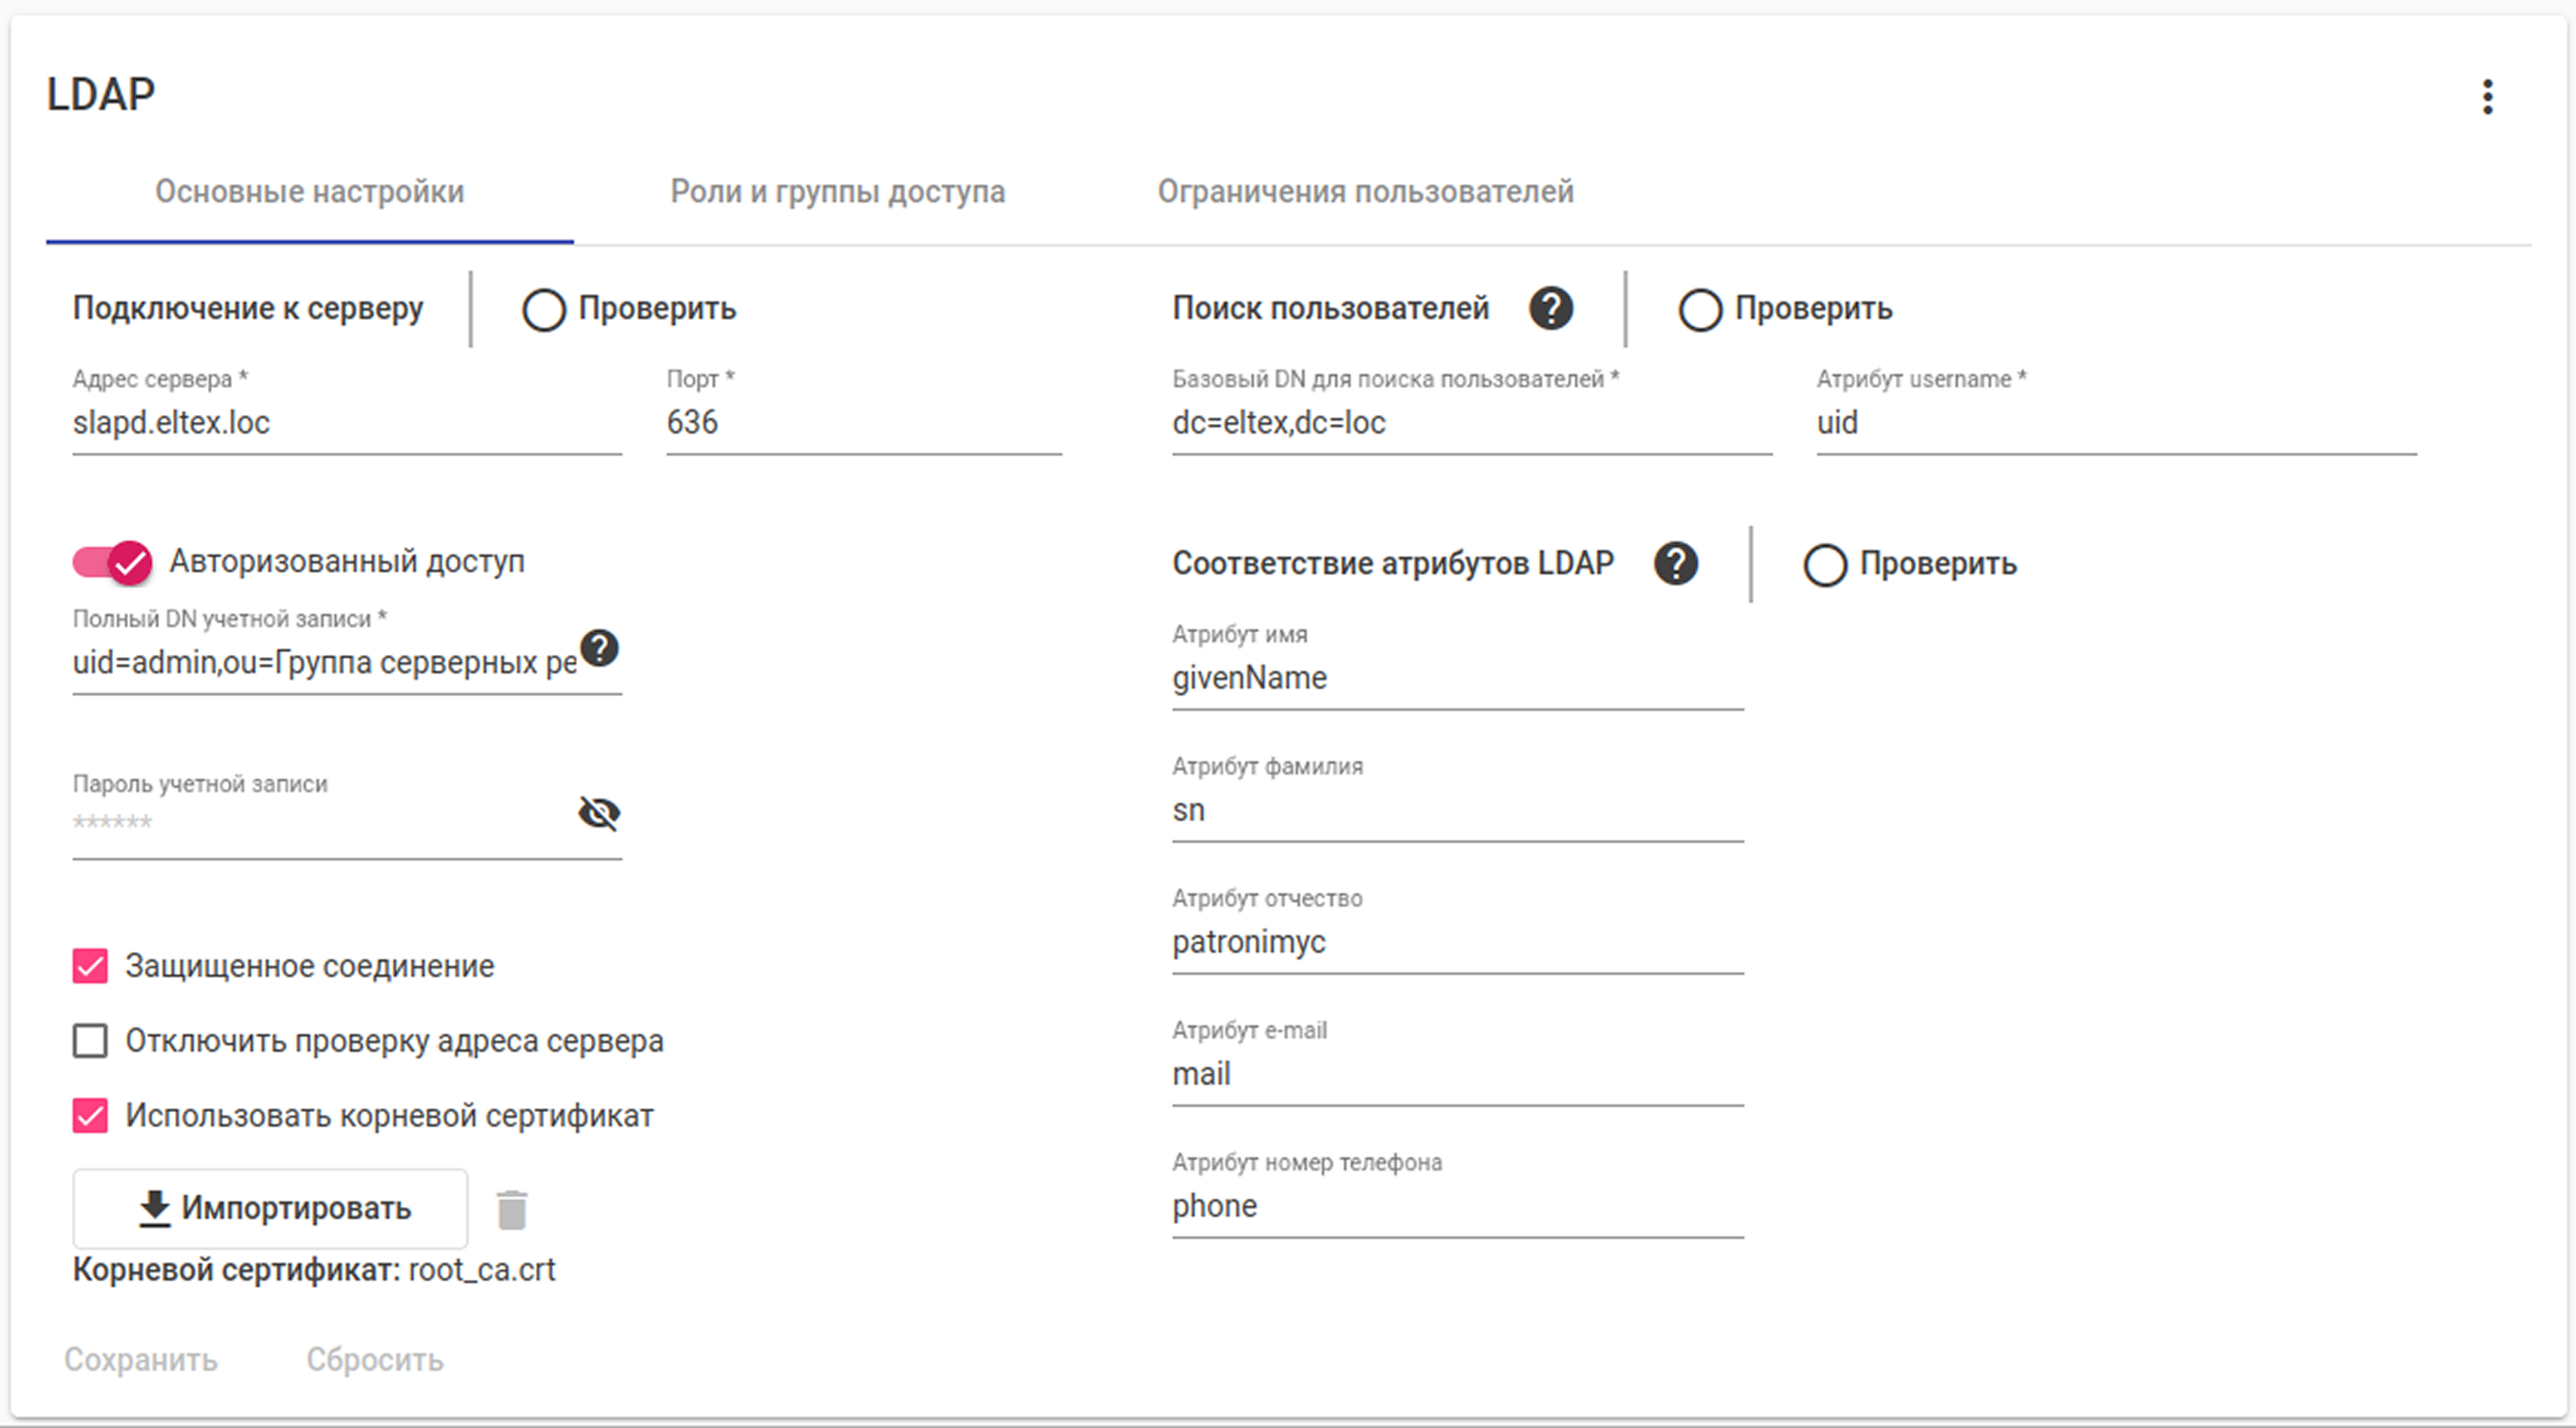This screenshot has height=1428, width=2576.
Task: Uncheck Использовать корневой сертификат checkbox
Action: pyautogui.click(x=90, y=1115)
